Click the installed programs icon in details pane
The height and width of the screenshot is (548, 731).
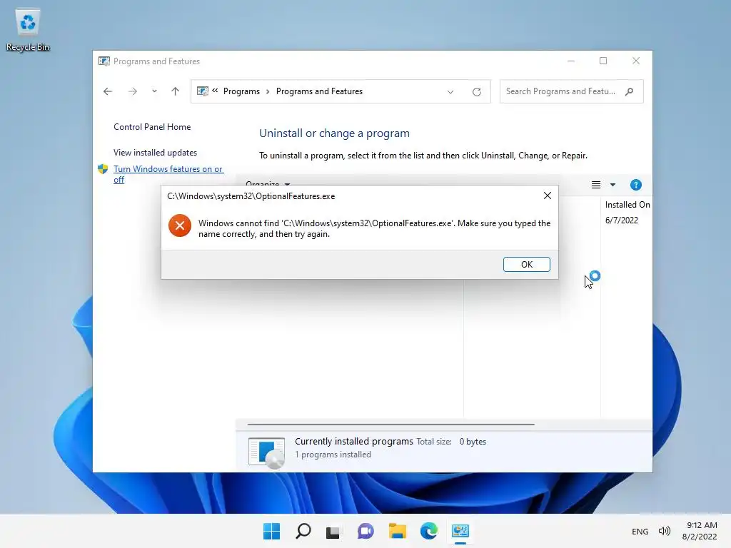point(267,452)
